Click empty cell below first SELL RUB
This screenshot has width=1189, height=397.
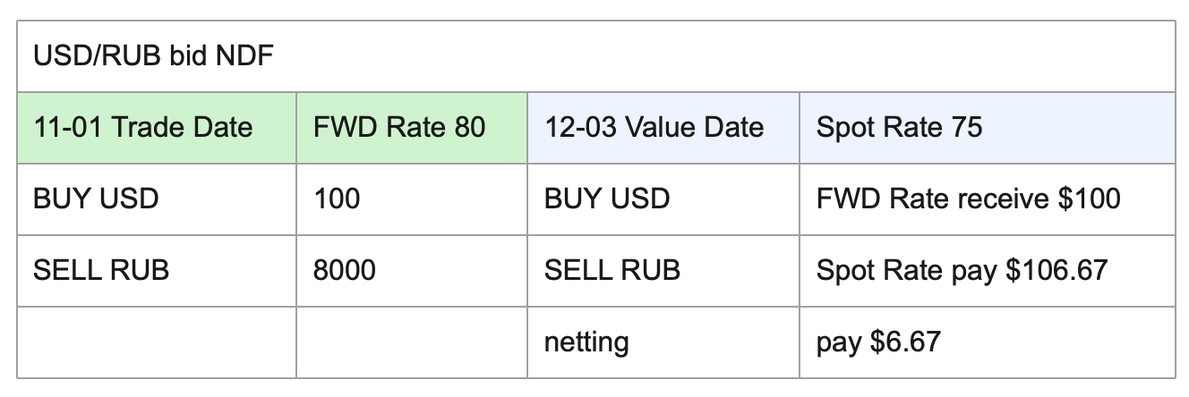(157, 342)
